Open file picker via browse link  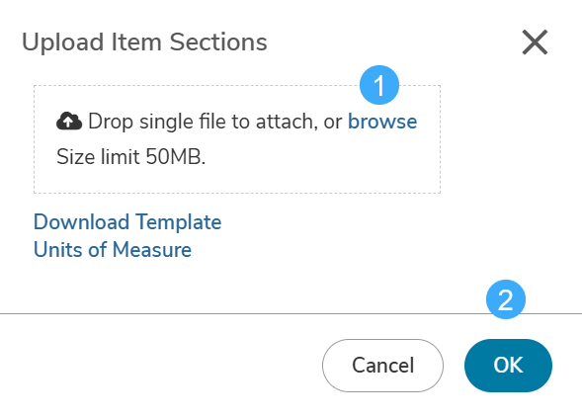pos(382,122)
